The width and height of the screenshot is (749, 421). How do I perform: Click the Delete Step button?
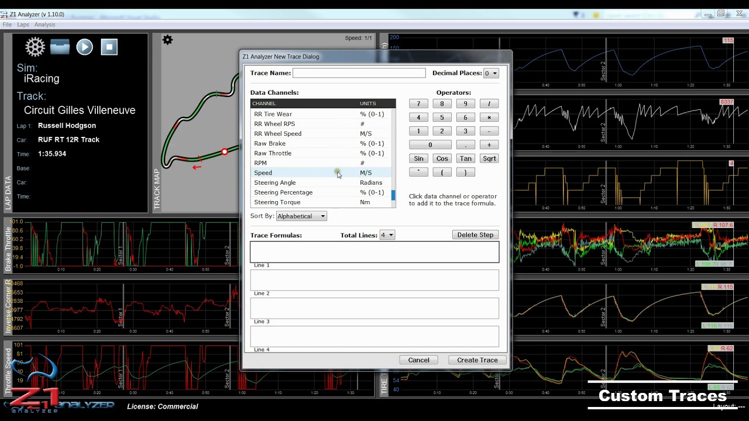pyautogui.click(x=475, y=234)
